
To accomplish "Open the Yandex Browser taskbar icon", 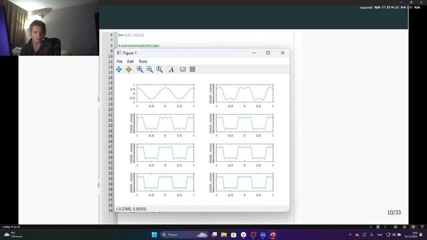I will [x=244, y=235].
